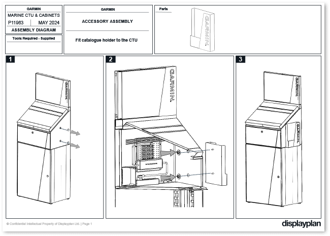Click the cabinet illustration in step 1

(49, 138)
